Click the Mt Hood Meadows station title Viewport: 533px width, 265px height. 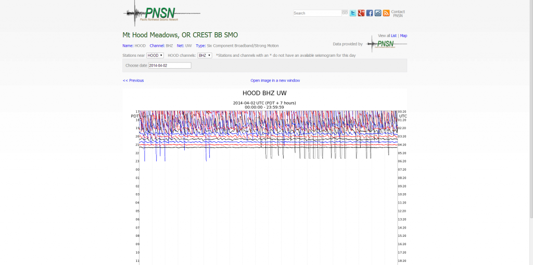180,35
